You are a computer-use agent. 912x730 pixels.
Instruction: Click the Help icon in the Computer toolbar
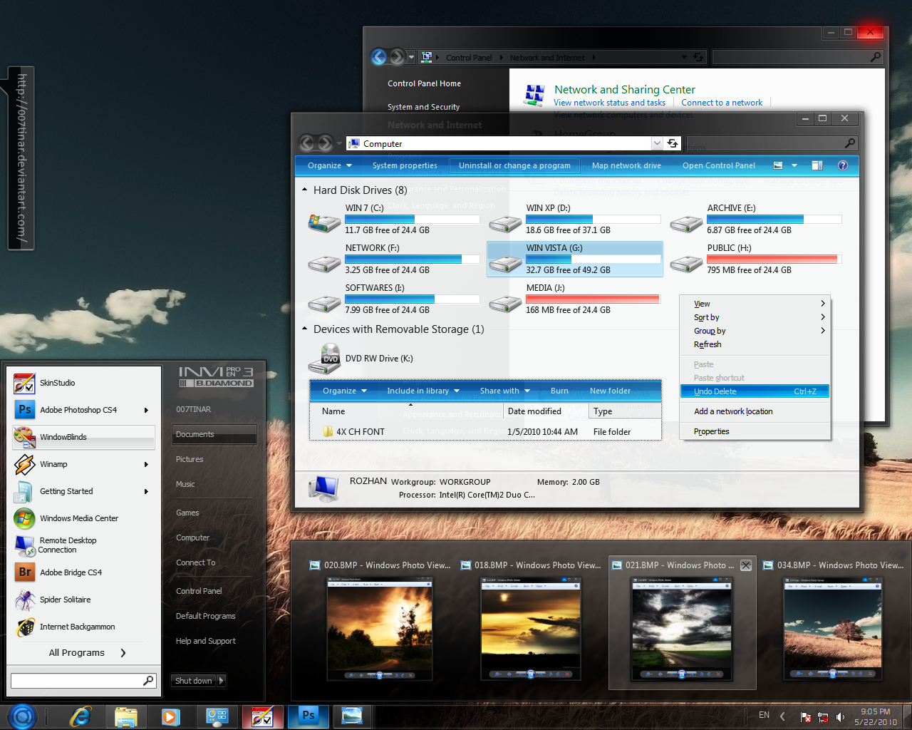tap(843, 165)
